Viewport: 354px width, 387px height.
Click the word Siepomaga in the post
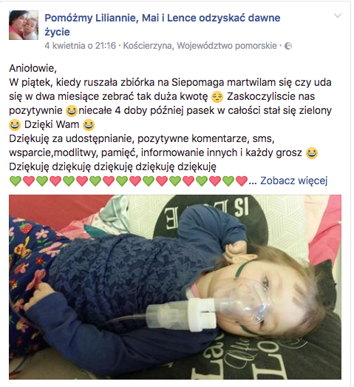click(x=198, y=83)
